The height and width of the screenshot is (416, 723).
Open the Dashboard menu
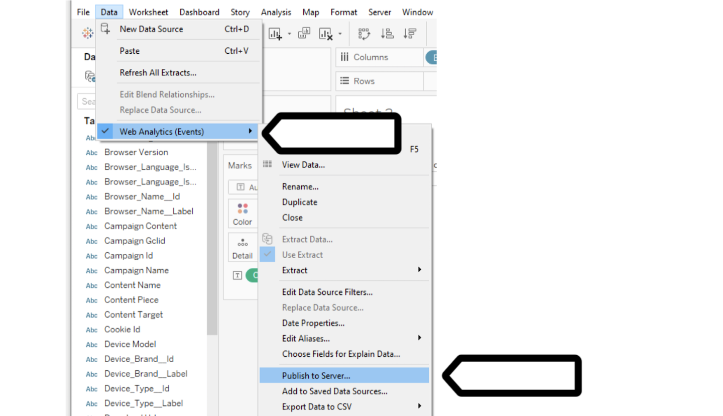[x=199, y=12]
